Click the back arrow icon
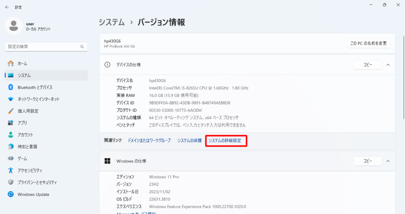 (7, 7)
